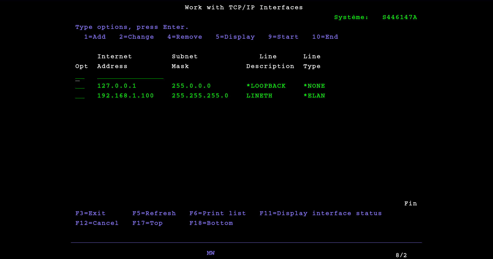The image size is (493, 259).
Task: Jump to top with F17=Top
Action: [147, 223]
